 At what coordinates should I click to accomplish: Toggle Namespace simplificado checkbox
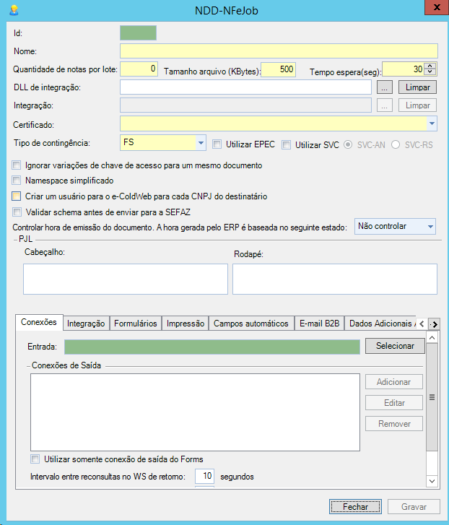coord(16,180)
